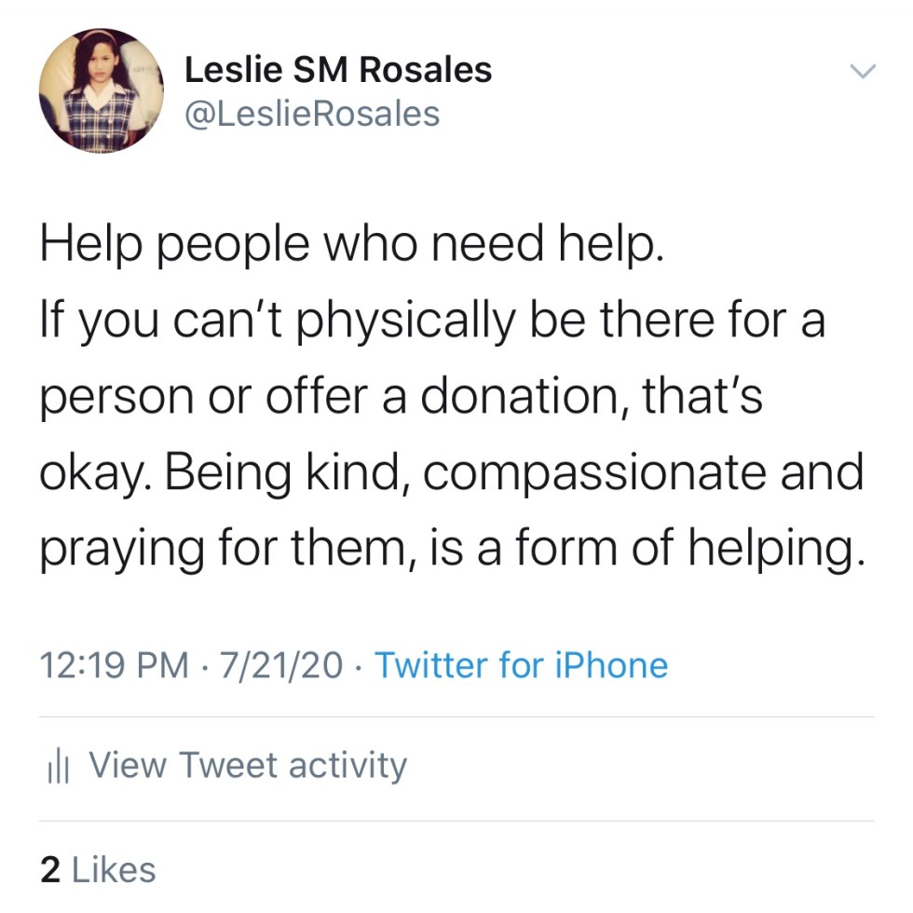View the 2 Likes list
Image resolution: width=913 pixels, height=913 pixels.
tap(98, 869)
